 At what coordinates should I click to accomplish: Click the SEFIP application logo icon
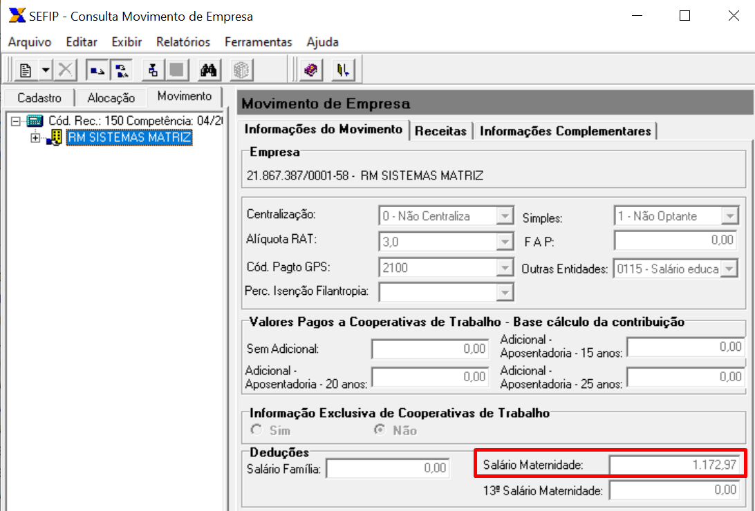coord(17,15)
